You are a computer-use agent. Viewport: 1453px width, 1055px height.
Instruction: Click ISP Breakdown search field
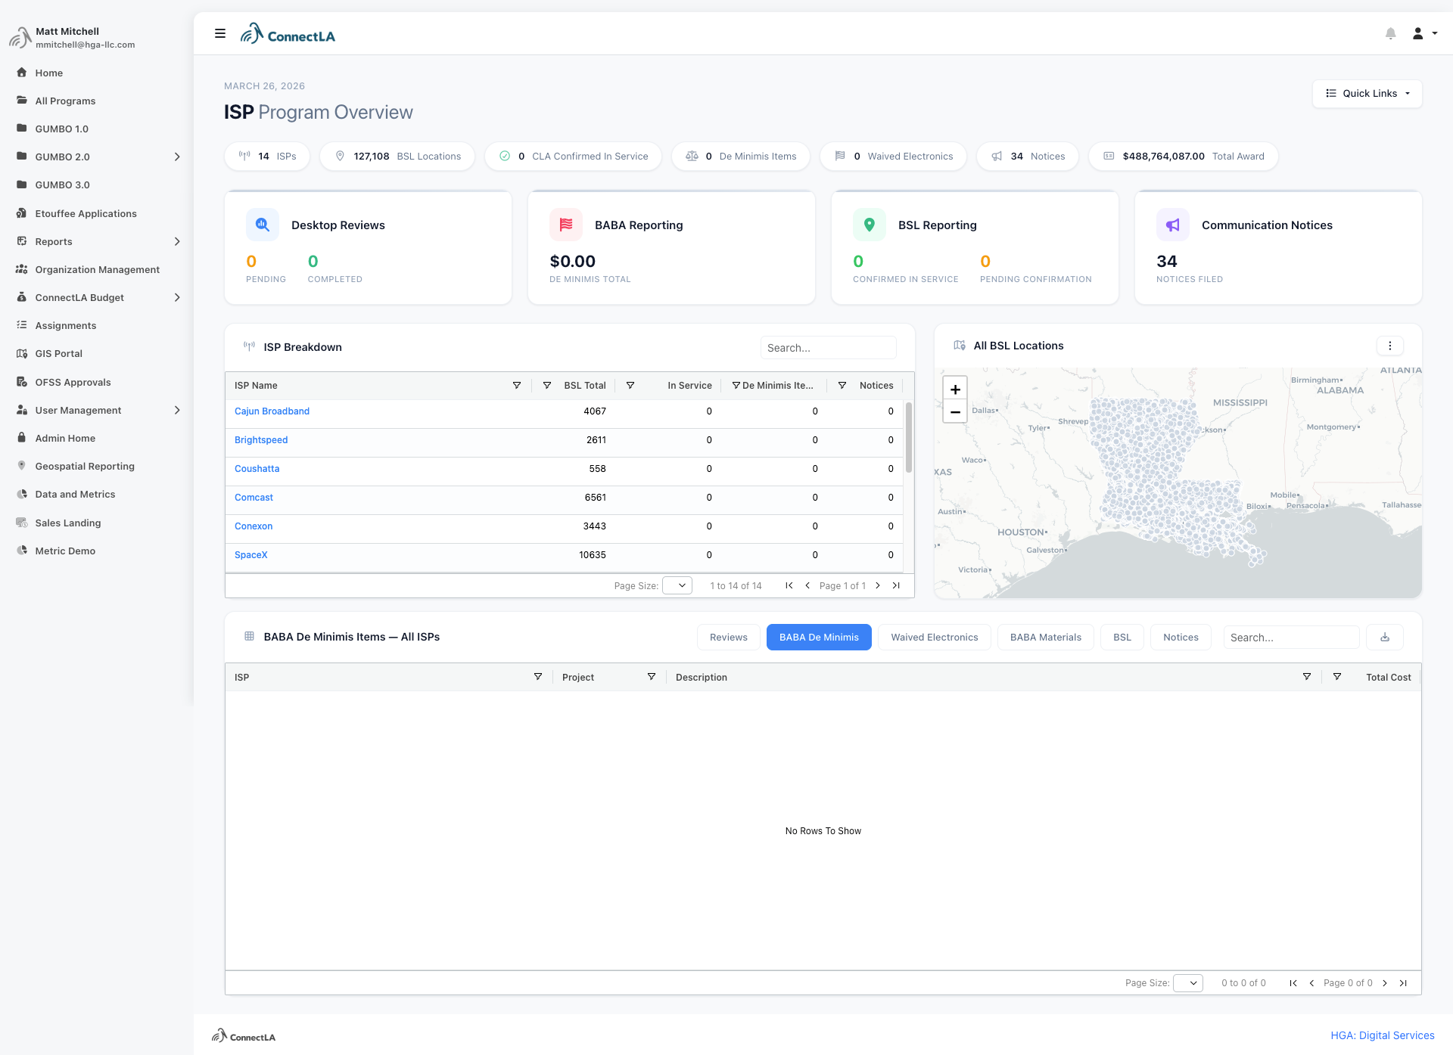[828, 348]
